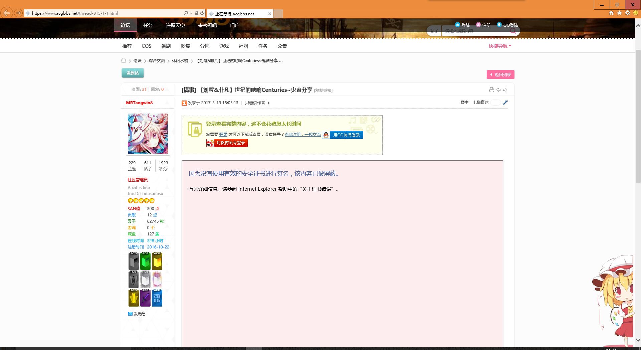Click the QQ登陆 link in the header
The image size is (641, 350).
[507, 25]
